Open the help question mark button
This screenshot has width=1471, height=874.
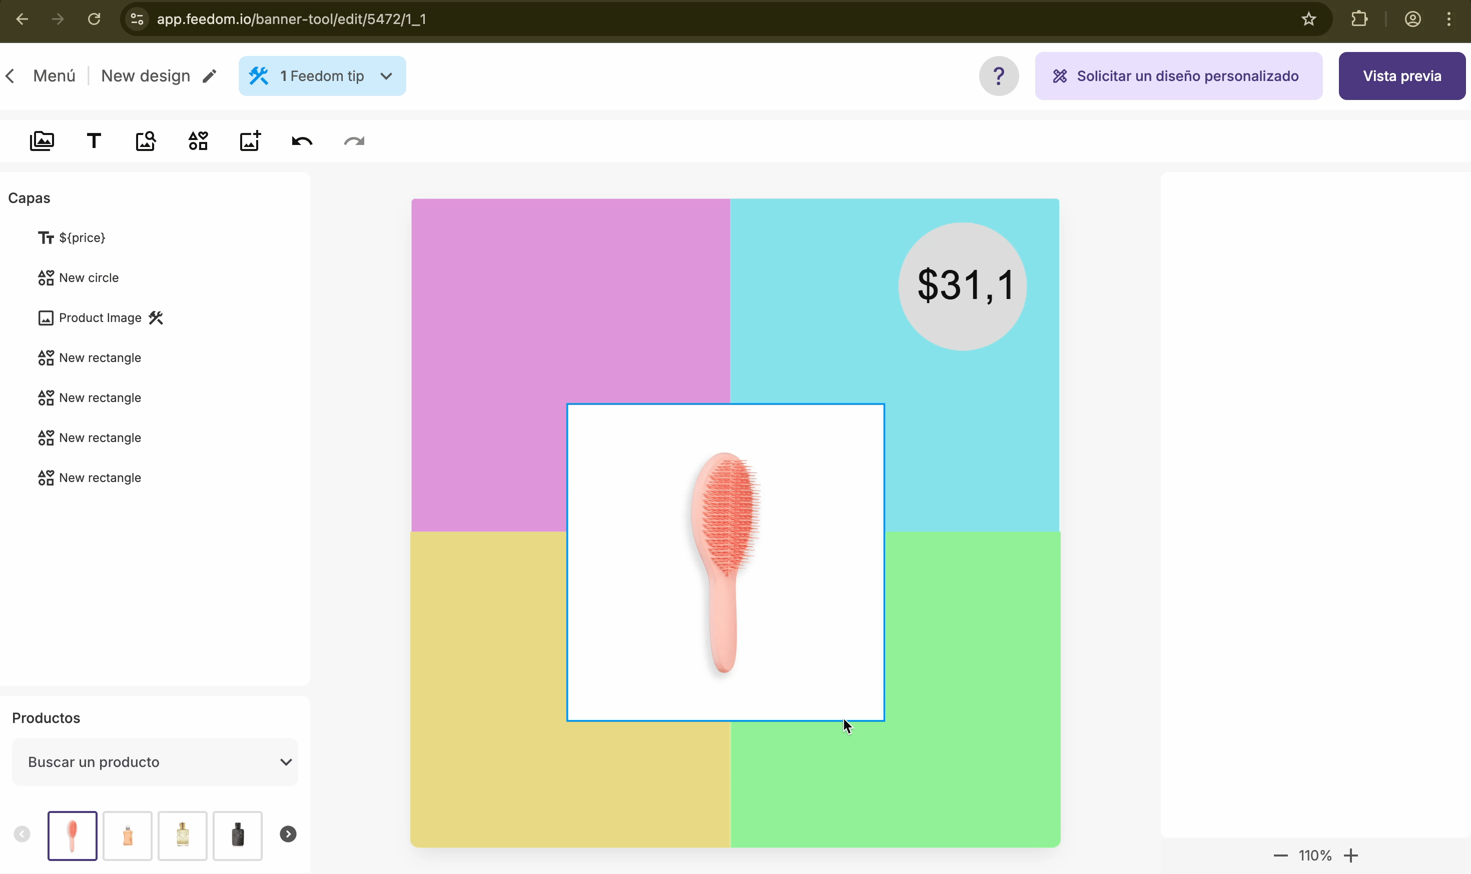[x=998, y=76]
